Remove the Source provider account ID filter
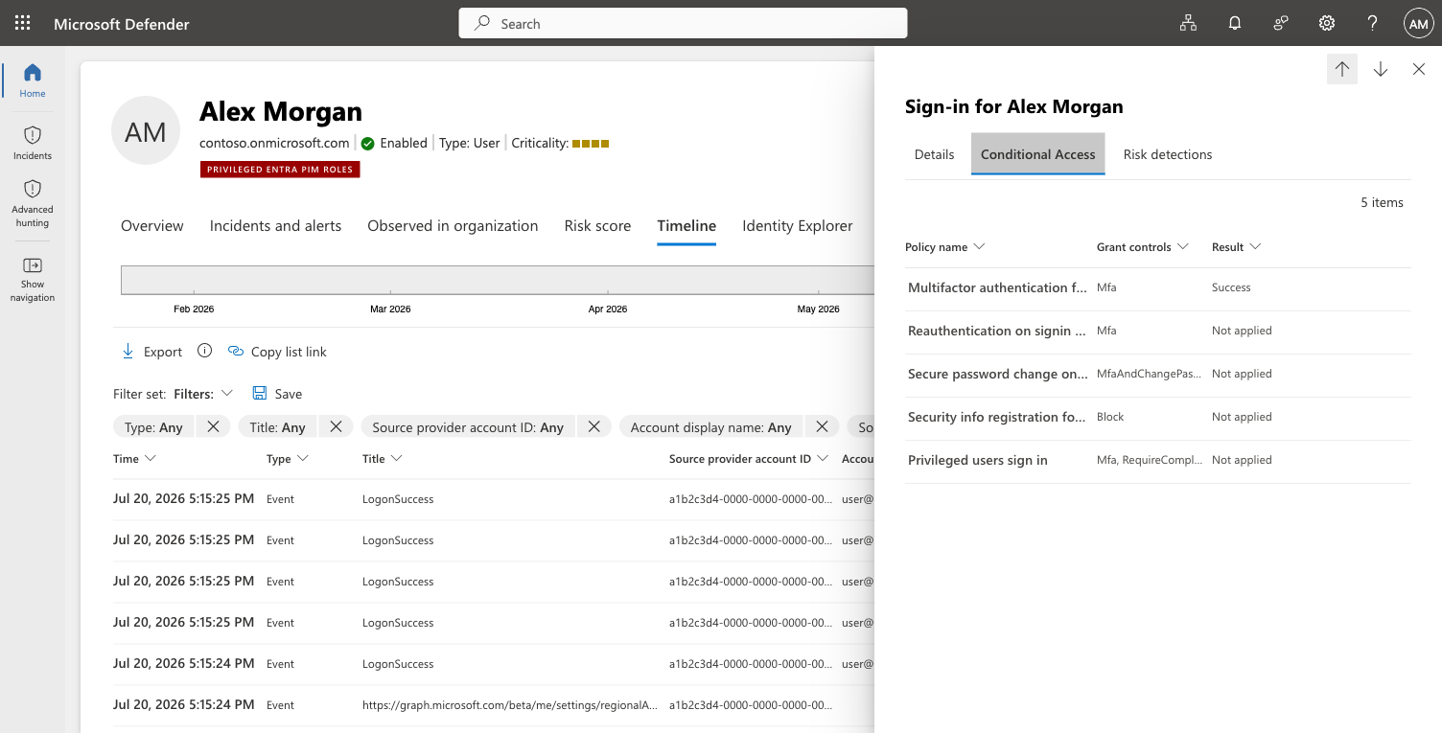This screenshot has width=1442, height=733. pos(593,426)
